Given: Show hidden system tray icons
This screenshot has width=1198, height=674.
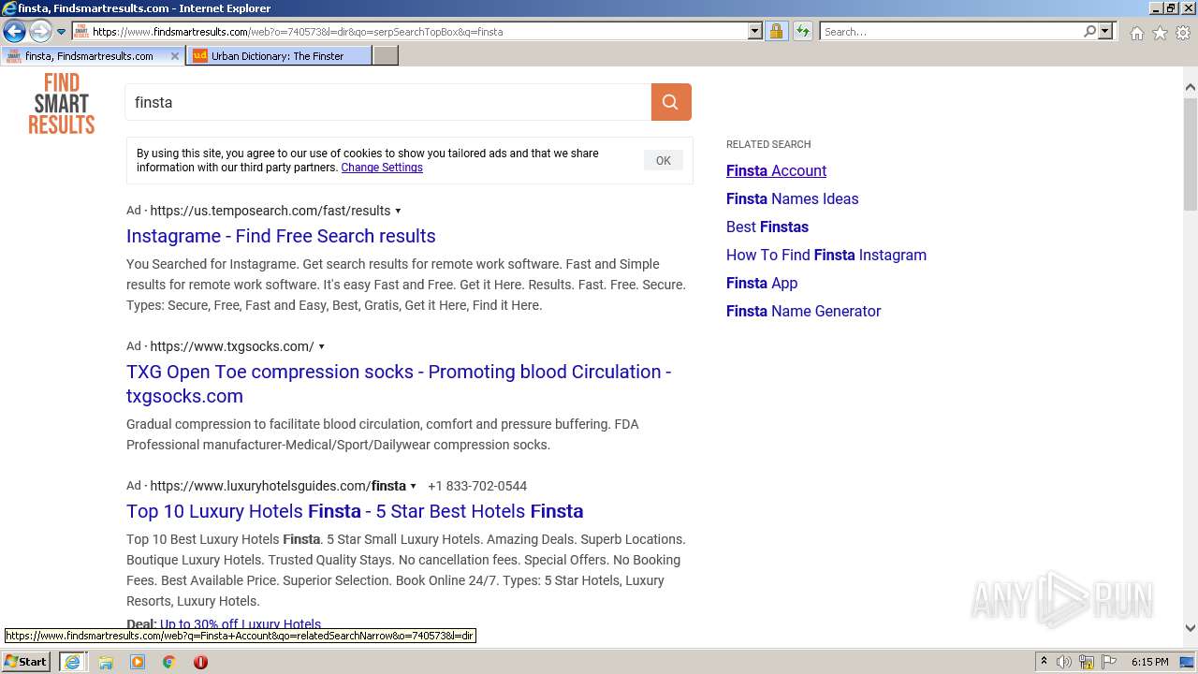Looking at the screenshot, I should pyautogui.click(x=1044, y=662).
